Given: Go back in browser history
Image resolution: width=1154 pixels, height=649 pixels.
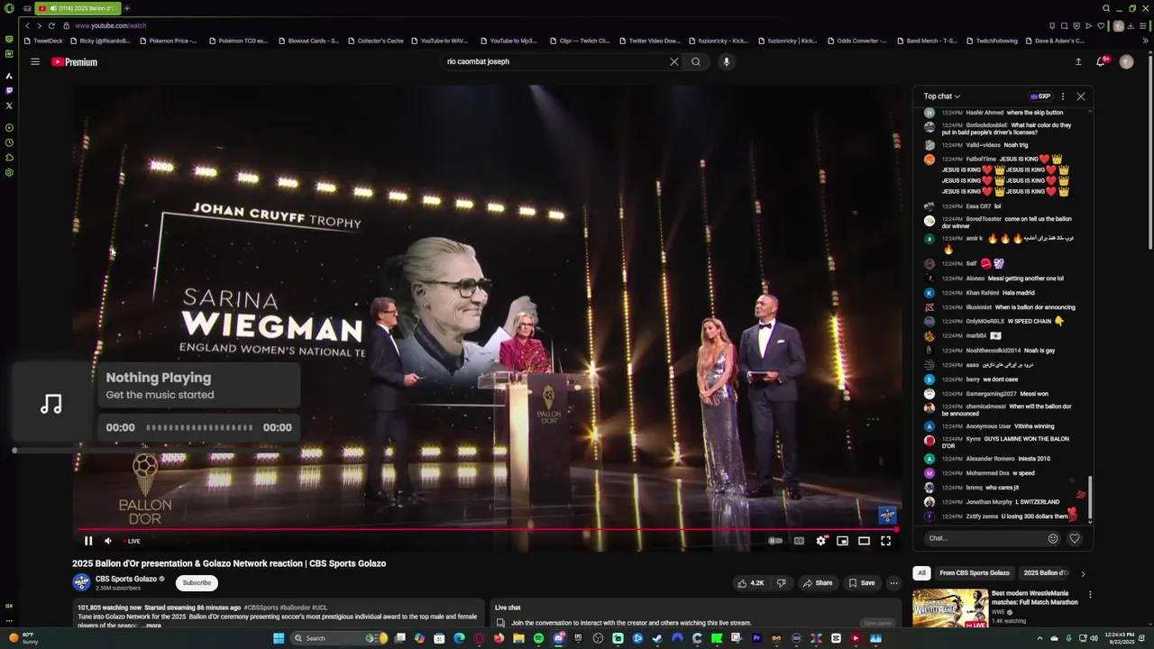Looking at the screenshot, I should (x=27, y=25).
